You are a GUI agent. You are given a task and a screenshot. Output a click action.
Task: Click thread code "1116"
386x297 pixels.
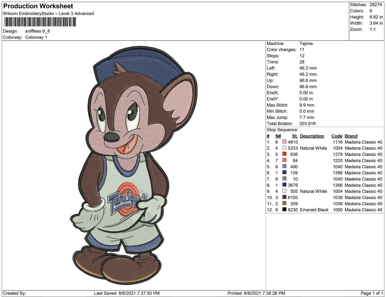338,142
